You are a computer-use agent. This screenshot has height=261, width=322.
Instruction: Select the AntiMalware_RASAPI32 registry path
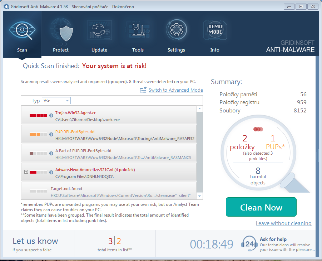click(x=125, y=139)
